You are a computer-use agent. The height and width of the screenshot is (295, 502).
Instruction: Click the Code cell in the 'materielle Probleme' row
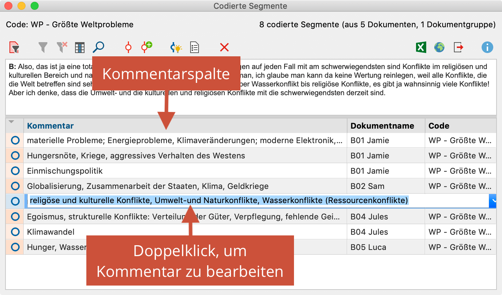(x=460, y=140)
